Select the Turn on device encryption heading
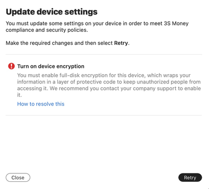209x189 pixels. (x=51, y=66)
